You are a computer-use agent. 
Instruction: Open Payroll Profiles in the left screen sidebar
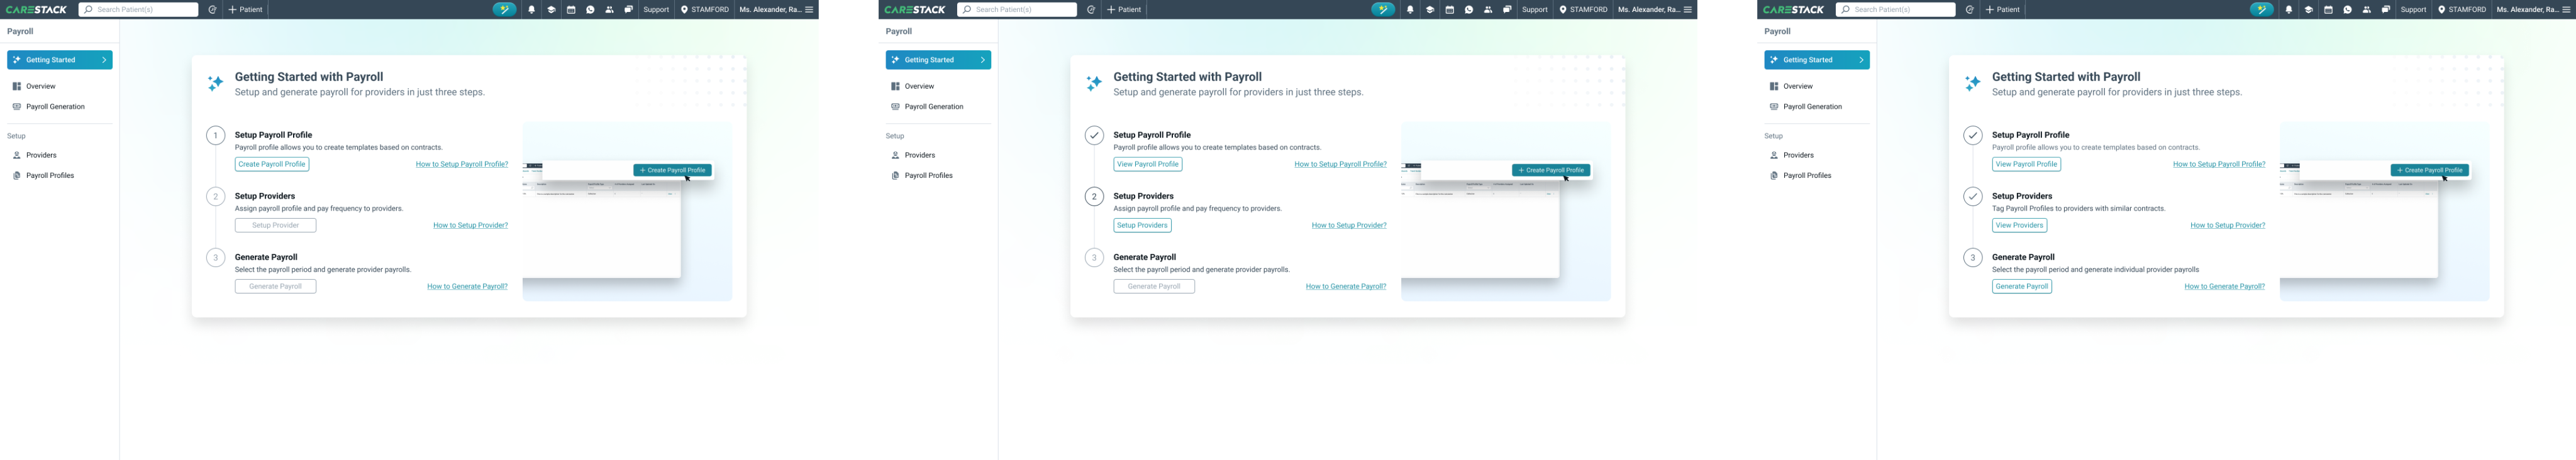click(x=50, y=175)
